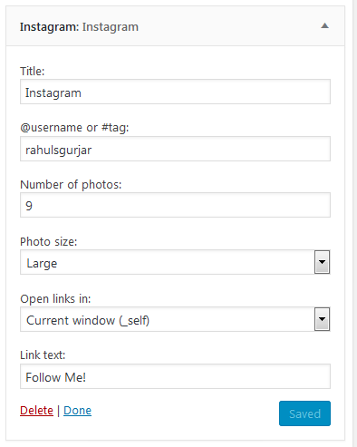Click the Number of photos: label
This screenshot has height=447, width=357.
point(71,185)
